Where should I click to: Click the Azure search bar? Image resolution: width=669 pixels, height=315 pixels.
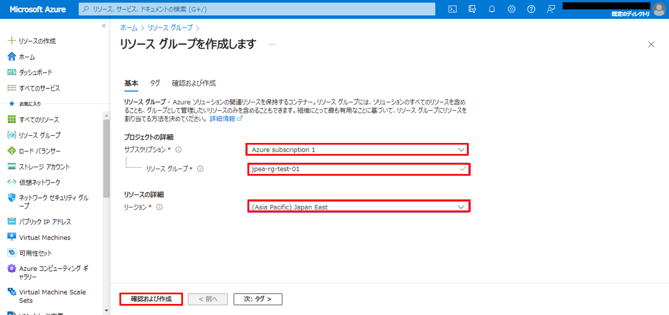257,9
